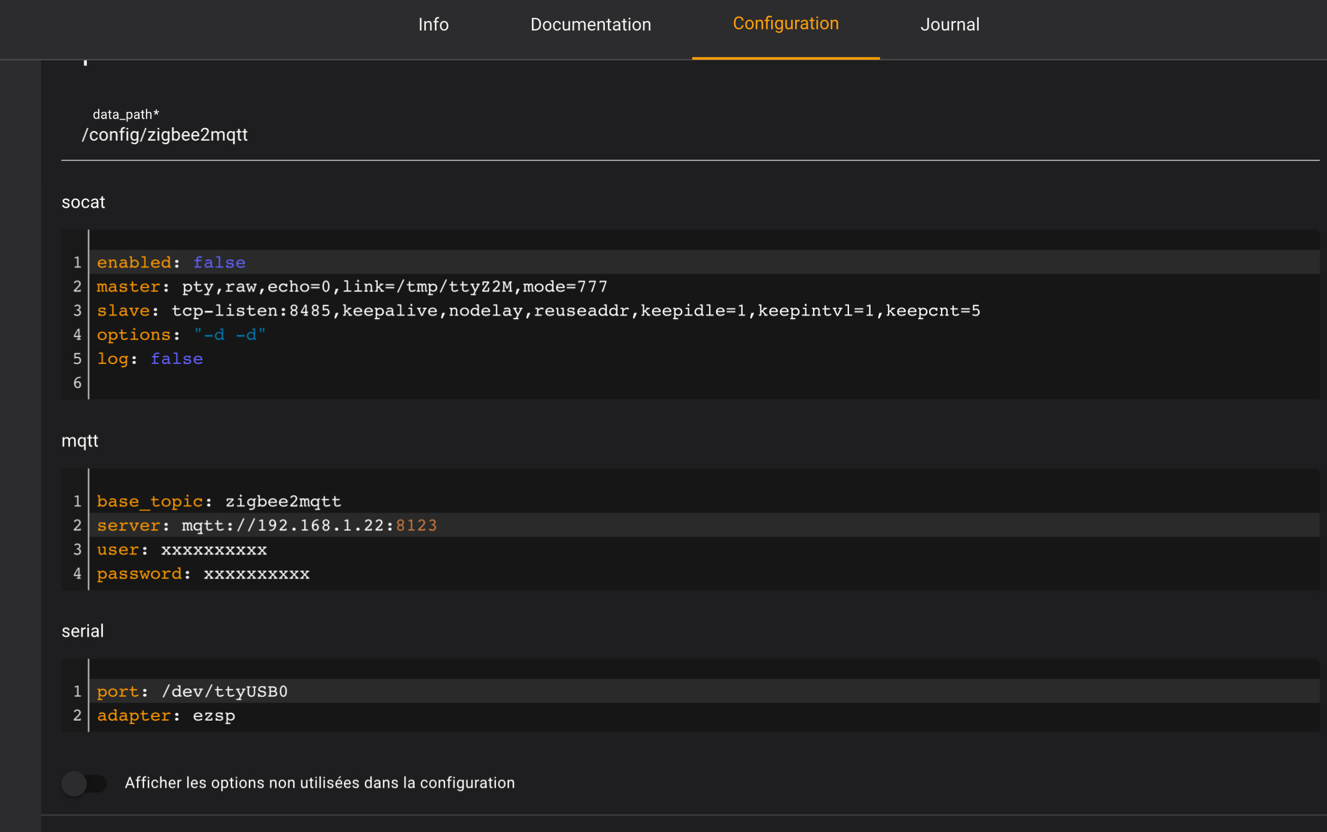1327x832 pixels.
Task: Open the Info tab
Action: click(x=433, y=25)
